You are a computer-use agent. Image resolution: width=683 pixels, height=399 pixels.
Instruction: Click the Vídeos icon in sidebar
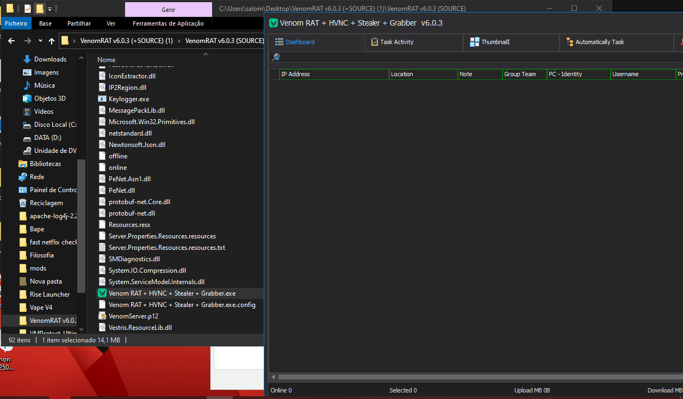[x=27, y=112]
